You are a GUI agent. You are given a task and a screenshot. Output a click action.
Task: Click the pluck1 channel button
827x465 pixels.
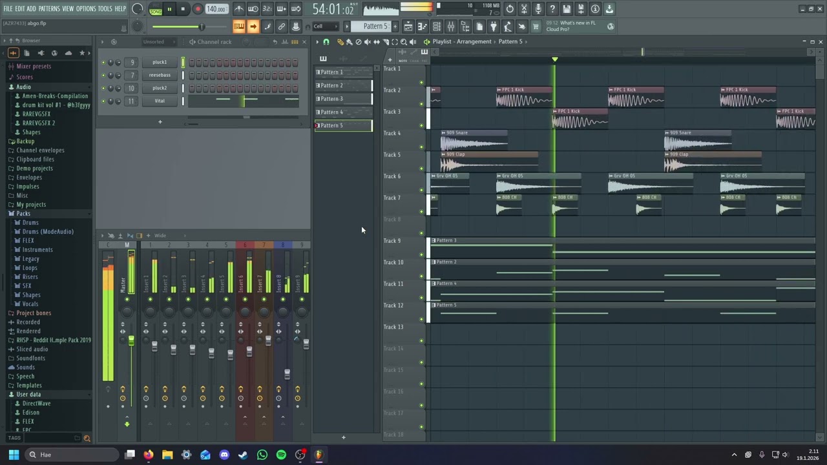160,62
